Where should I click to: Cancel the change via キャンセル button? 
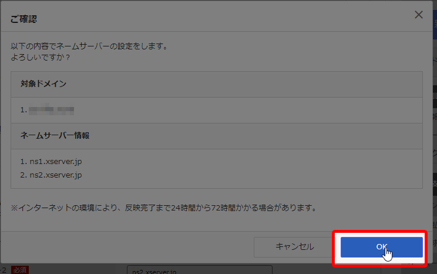pos(294,247)
